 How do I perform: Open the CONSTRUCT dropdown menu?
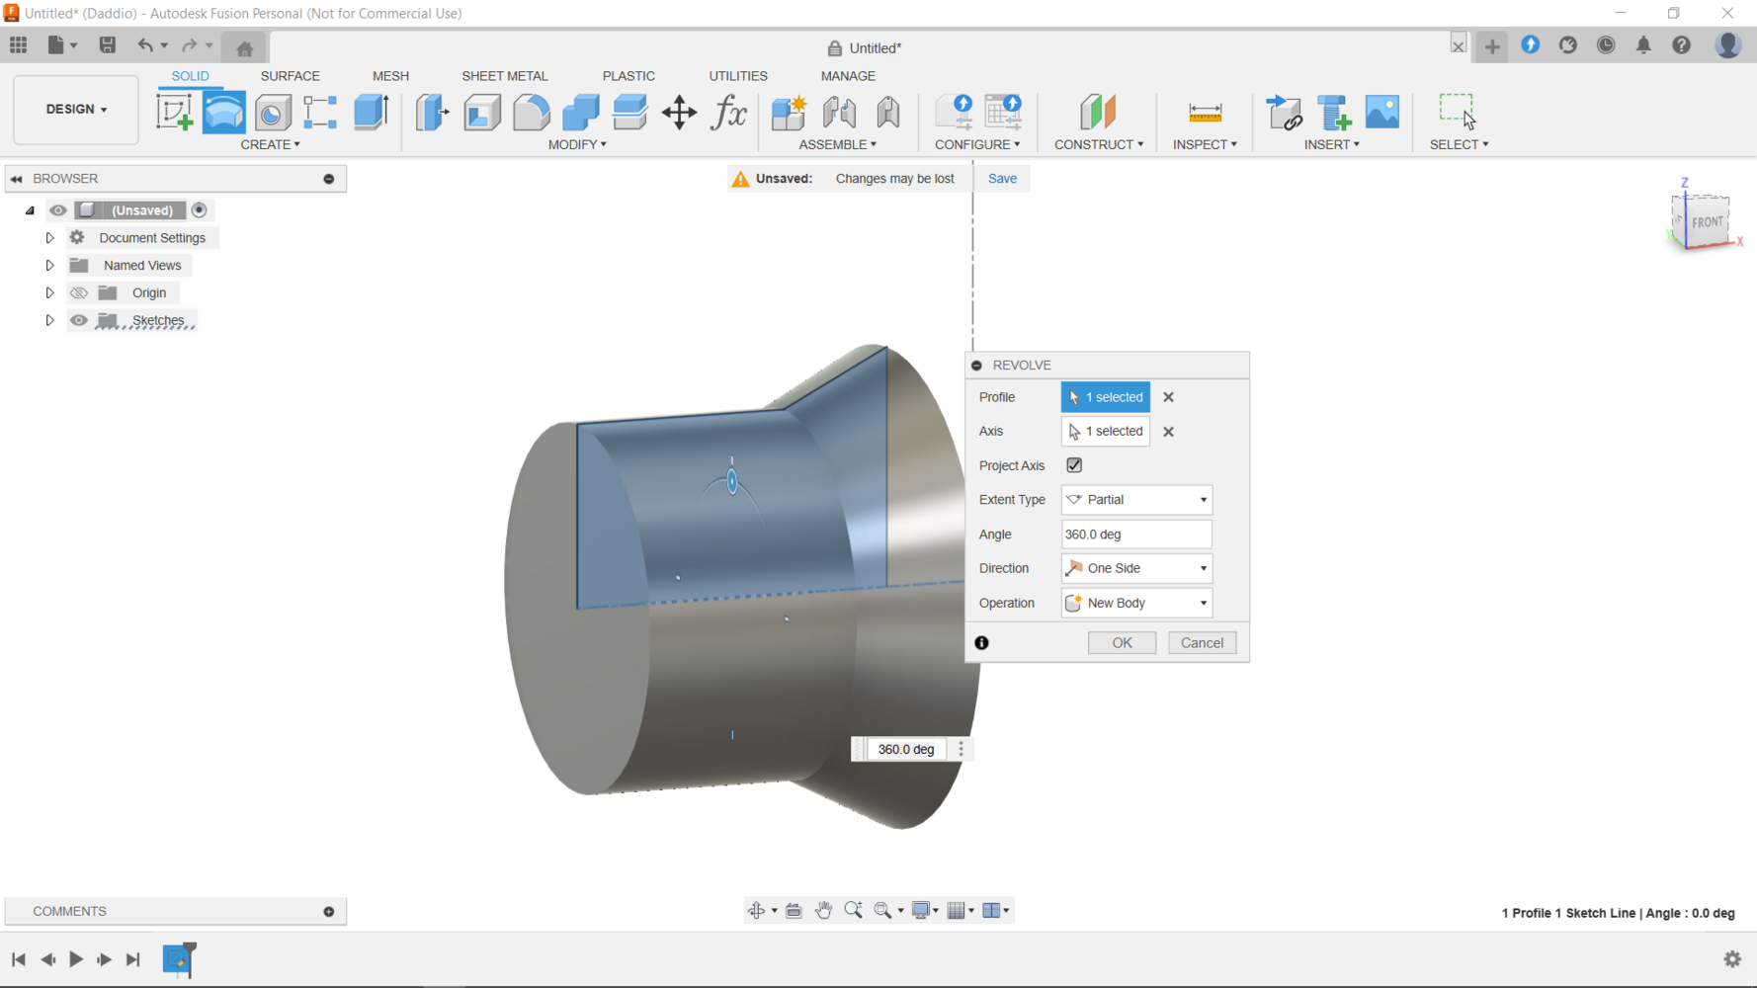(x=1098, y=144)
